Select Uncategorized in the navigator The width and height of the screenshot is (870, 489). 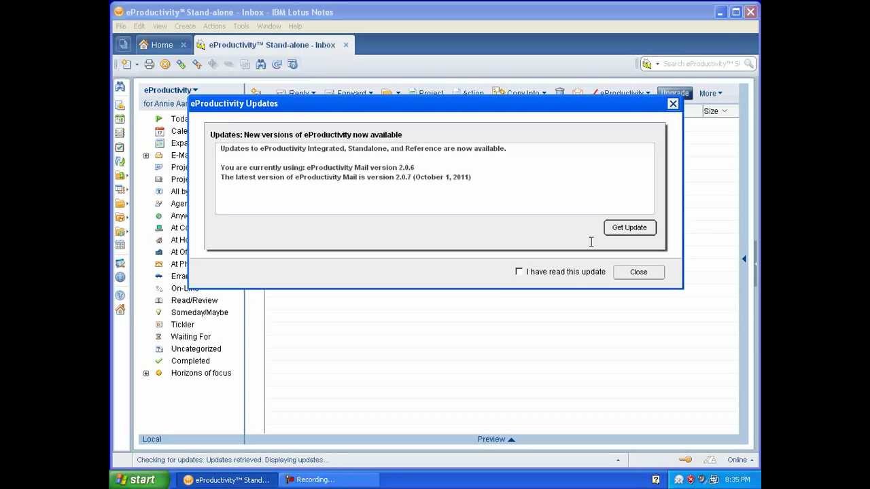click(x=196, y=349)
